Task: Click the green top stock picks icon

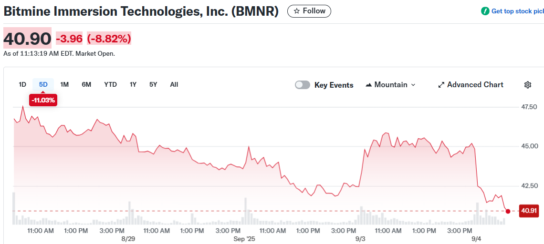Action: (x=485, y=11)
